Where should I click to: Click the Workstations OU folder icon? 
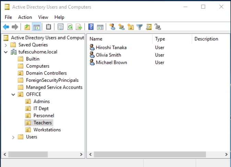(28, 130)
